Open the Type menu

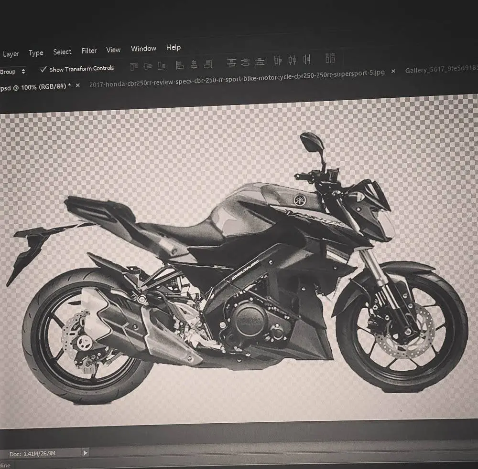(x=36, y=53)
